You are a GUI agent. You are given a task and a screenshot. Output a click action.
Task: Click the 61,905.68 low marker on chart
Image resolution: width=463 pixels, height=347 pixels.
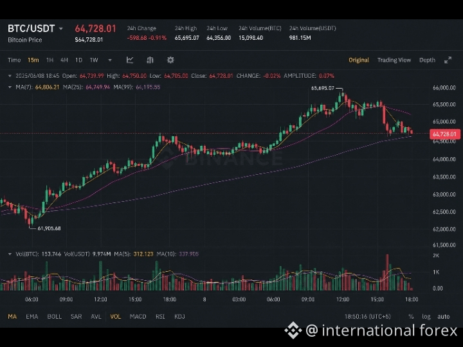coord(49,228)
